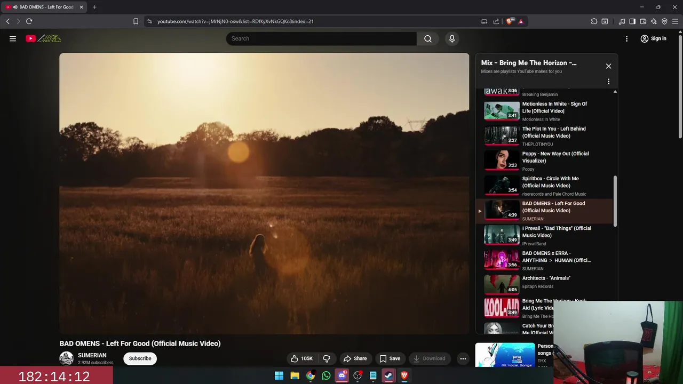Open Brave Rewards triangle icon
This screenshot has width=683, height=384.
click(x=521, y=21)
